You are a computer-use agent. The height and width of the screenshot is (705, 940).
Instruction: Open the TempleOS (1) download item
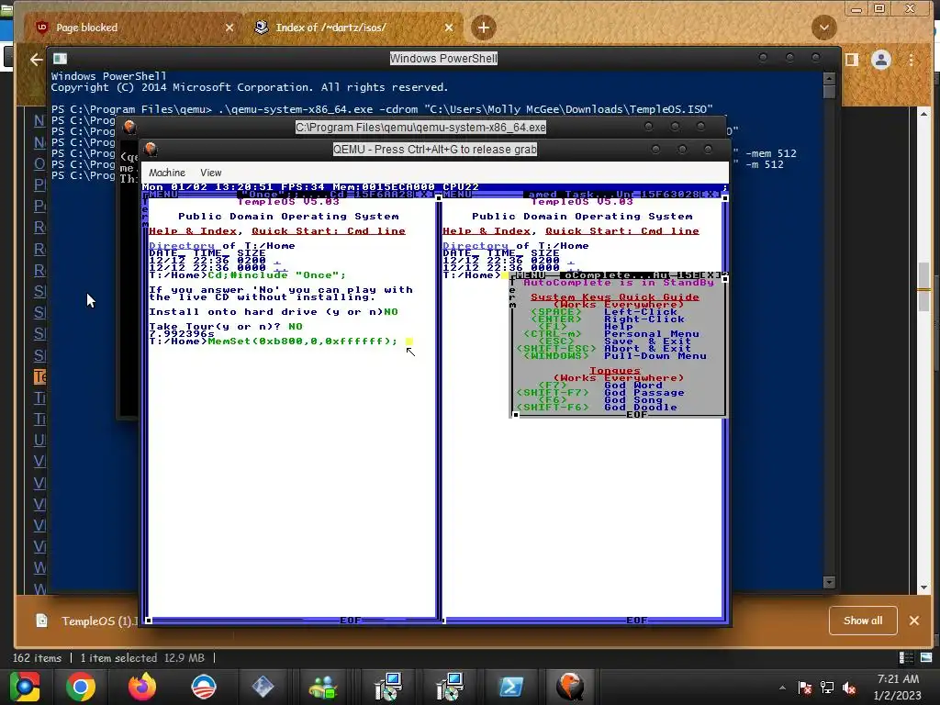click(x=87, y=621)
